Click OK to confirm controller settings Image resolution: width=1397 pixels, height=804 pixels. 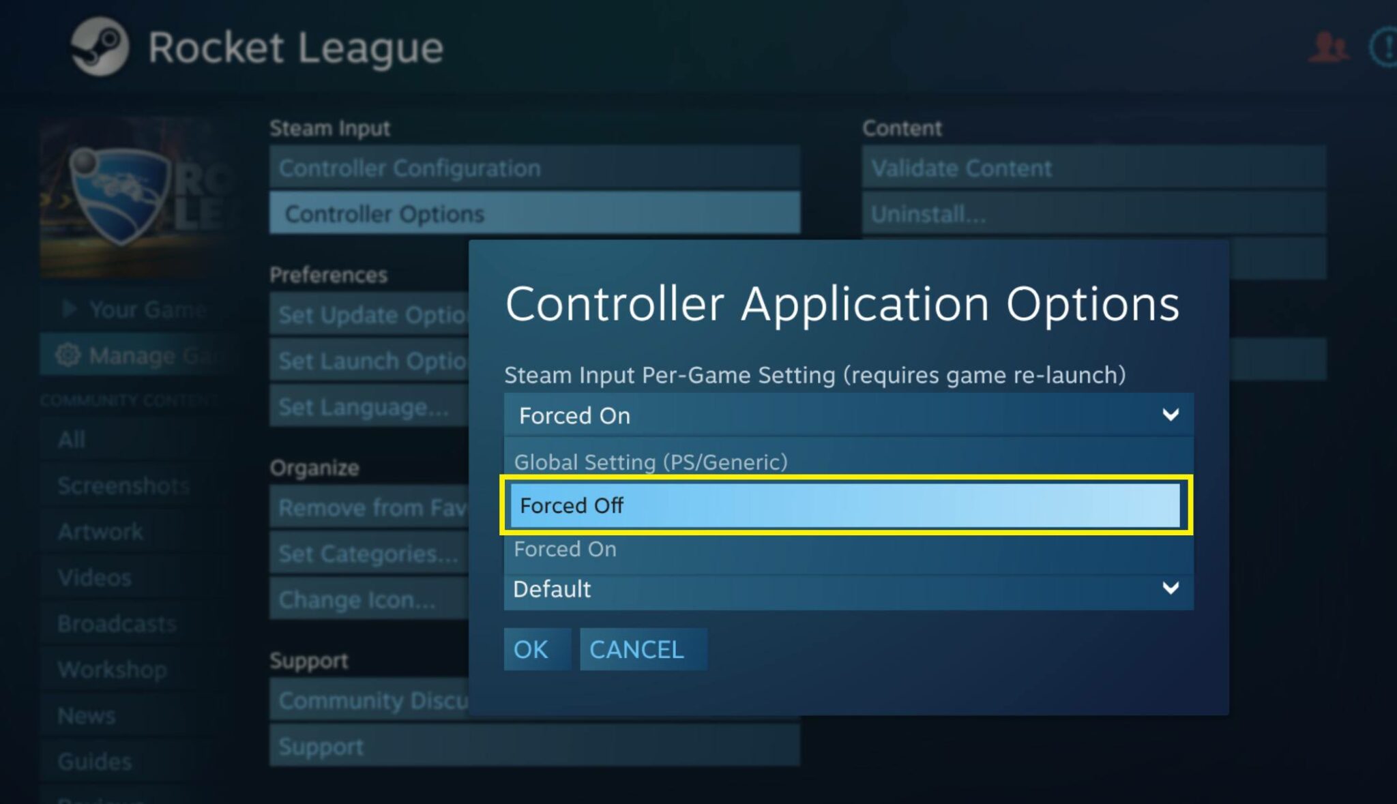pyautogui.click(x=531, y=649)
